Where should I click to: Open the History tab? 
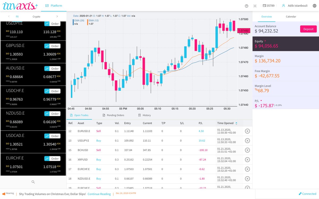(145, 115)
